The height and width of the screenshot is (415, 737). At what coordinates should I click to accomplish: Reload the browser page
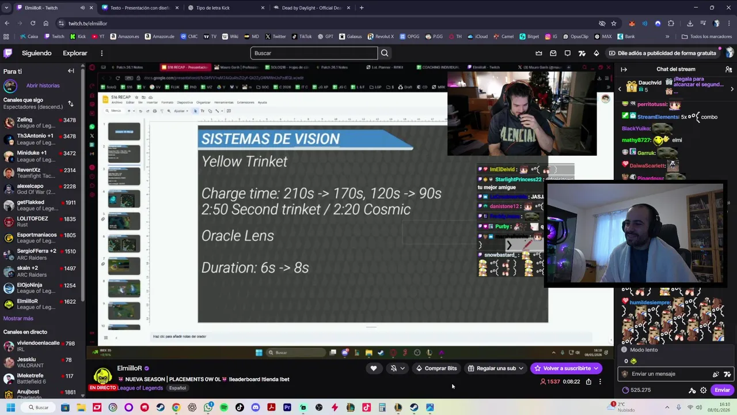[x=33, y=23]
